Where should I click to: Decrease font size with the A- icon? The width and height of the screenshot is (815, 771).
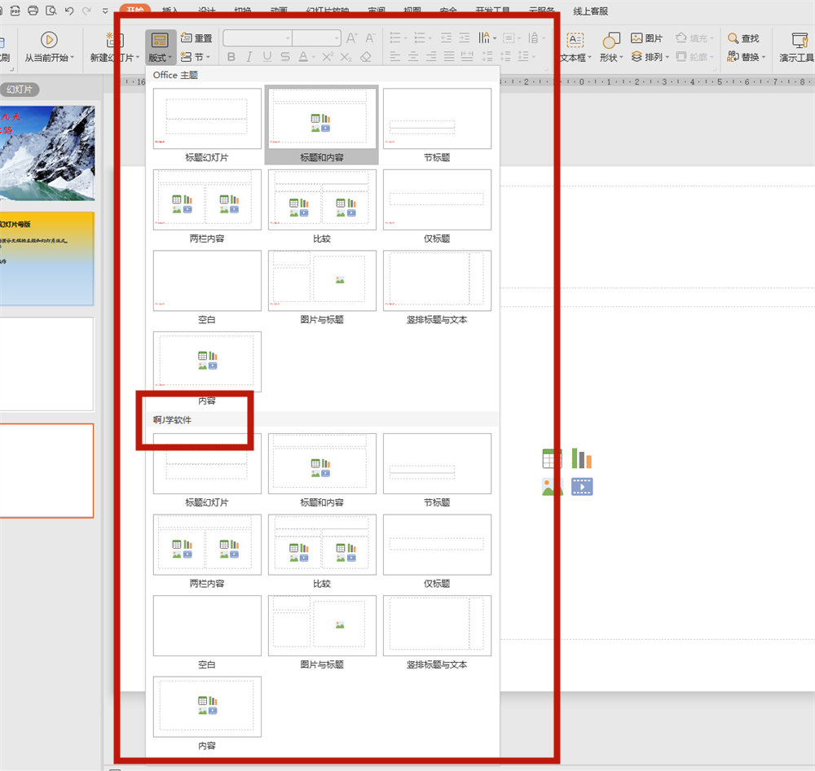[369, 38]
